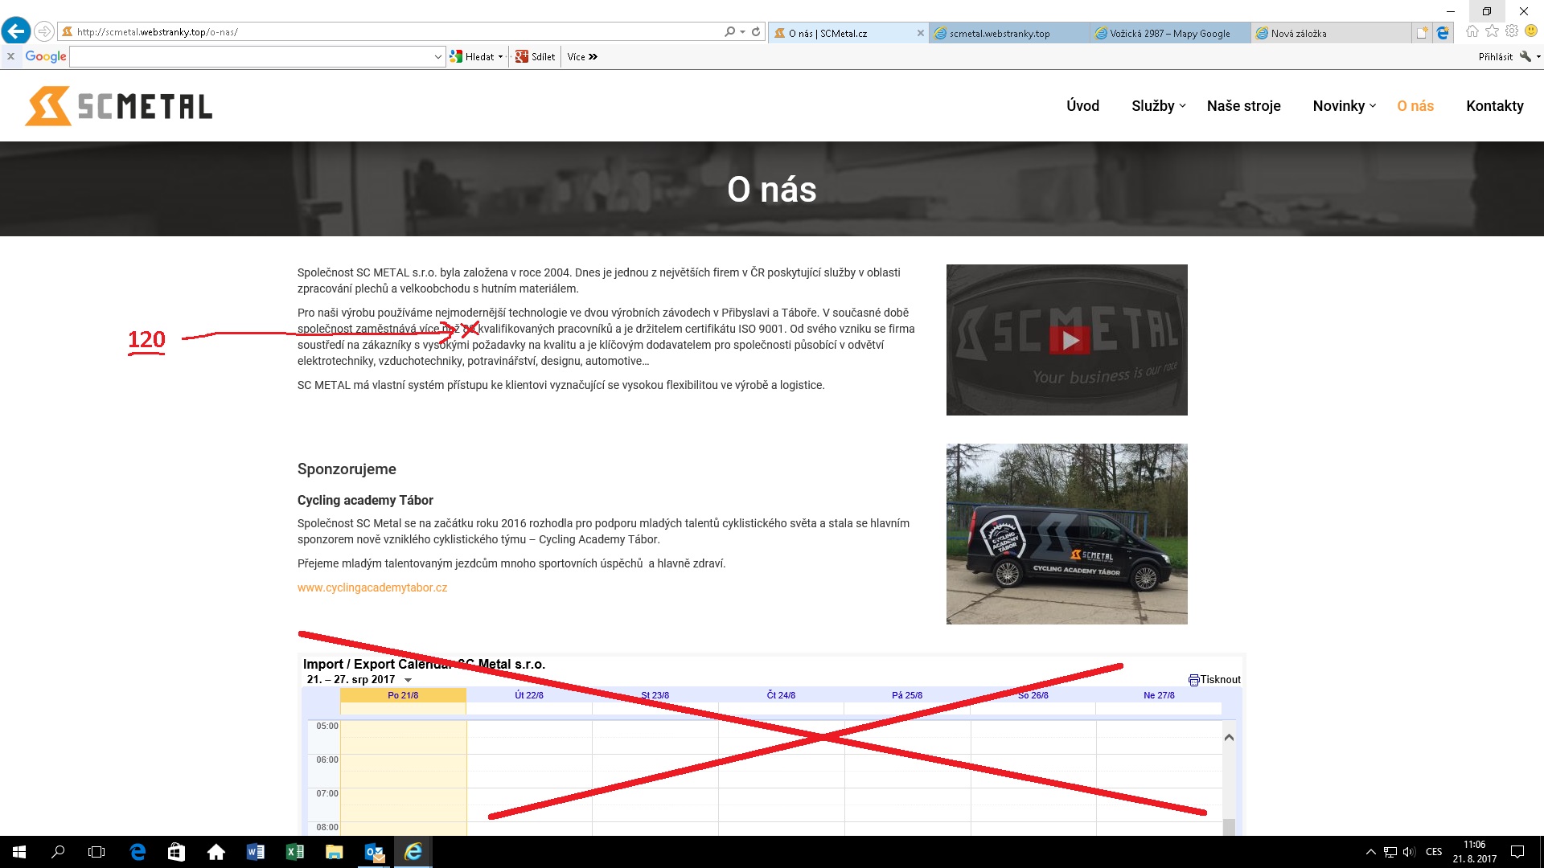Open Windows taskbar search
Viewport: 1544px width, 868px height.
click(x=58, y=852)
